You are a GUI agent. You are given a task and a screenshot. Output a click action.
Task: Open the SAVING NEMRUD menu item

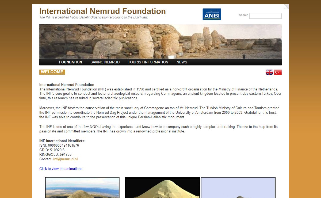(105, 62)
